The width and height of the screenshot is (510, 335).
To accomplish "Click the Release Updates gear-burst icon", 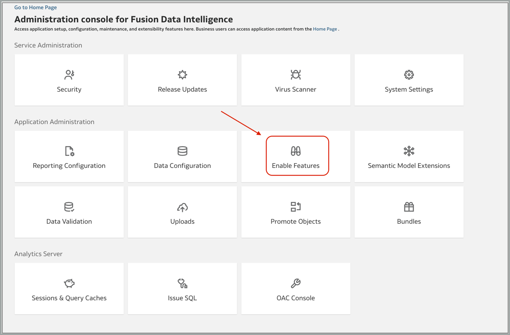I will [182, 75].
